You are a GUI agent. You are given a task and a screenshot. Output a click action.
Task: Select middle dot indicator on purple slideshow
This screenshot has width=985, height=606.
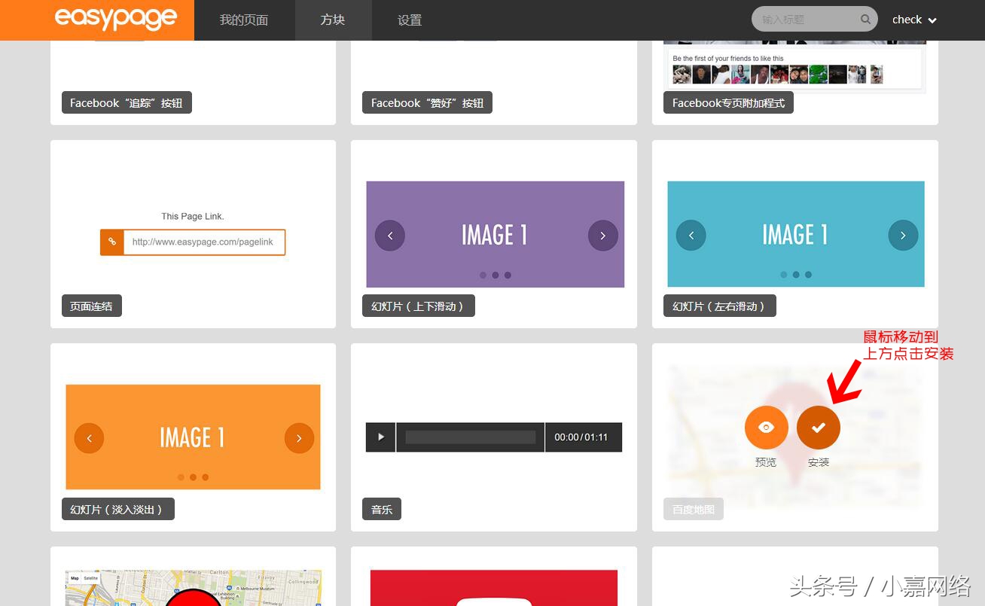click(495, 276)
